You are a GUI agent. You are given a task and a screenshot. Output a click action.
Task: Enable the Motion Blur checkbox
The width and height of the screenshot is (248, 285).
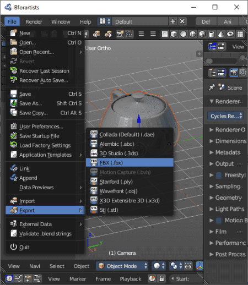[x=219, y=220]
